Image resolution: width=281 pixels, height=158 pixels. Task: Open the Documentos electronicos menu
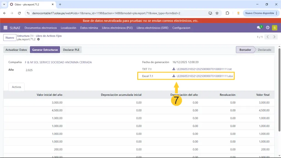[41, 28]
